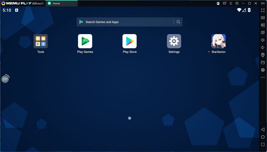Open the GPS location tool
The image size is (267, 152).
[x=263, y=55]
